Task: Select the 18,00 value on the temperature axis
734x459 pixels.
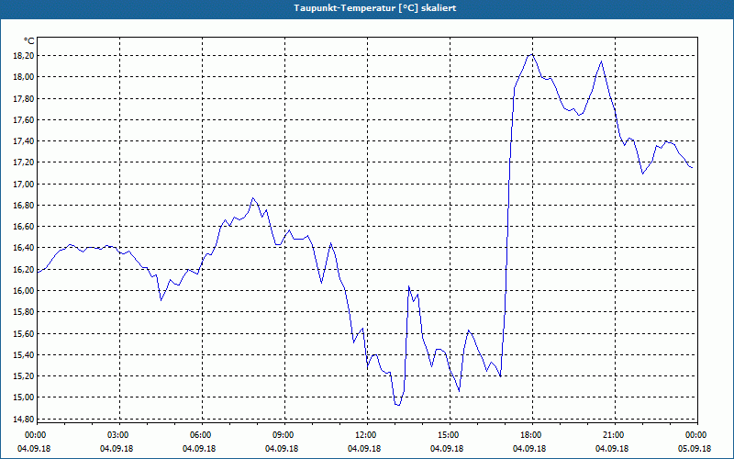Action: point(26,77)
